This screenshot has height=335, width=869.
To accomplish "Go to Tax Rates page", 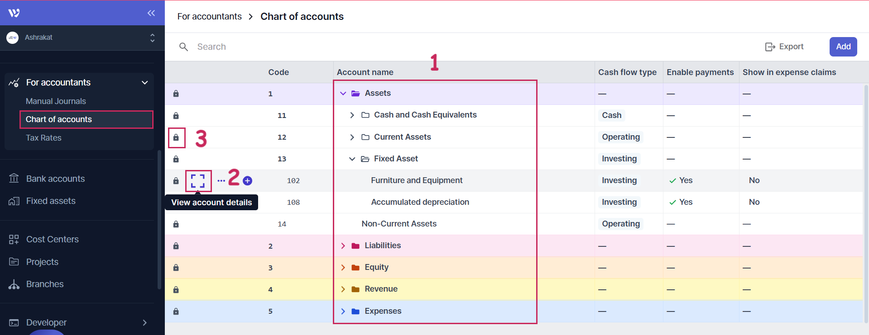I will [43, 138].
